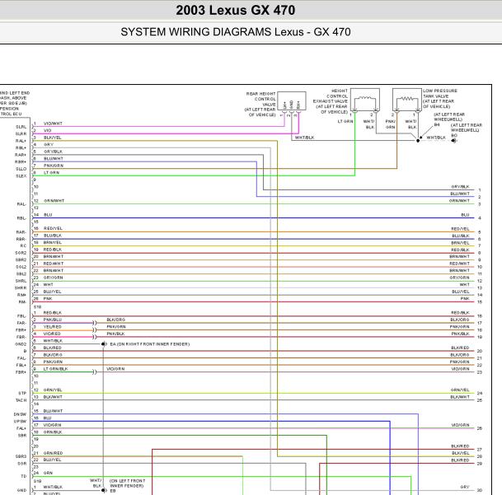The height and width of the screenshot is (495, 502).
Task: Click the "RBL-" terminal label
Action: tap(21, 218)
